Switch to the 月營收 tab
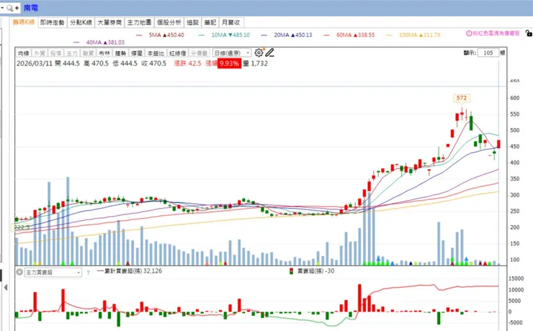 [230, 22]
